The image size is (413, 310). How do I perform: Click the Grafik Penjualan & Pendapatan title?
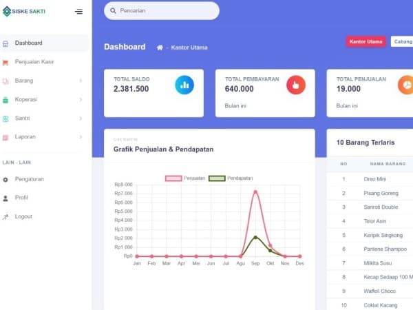[163, 149]
